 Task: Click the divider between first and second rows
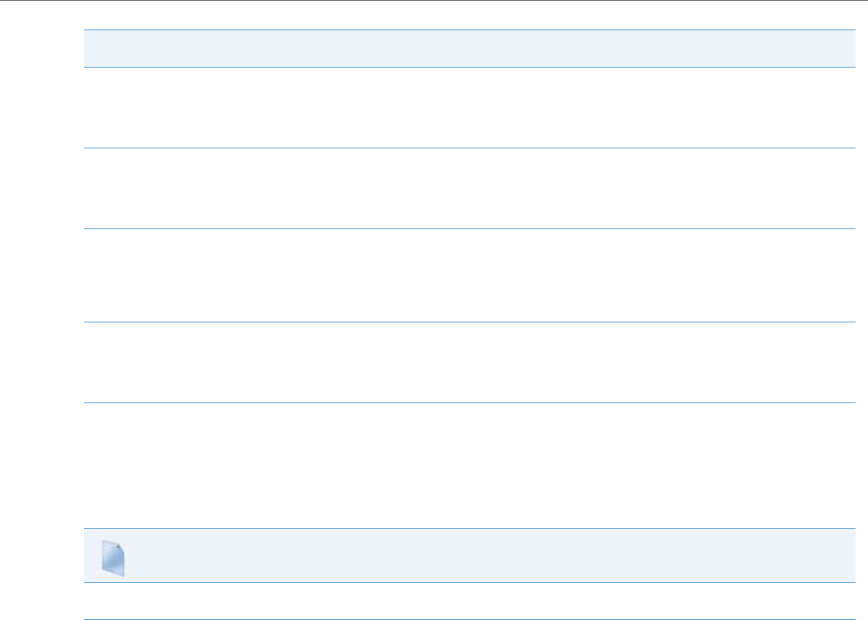pyautogui.click(x=464, y=148)
